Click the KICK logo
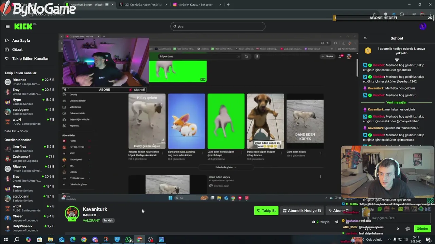The height and width of the screenshot is (244, 435). click(25, 26)
